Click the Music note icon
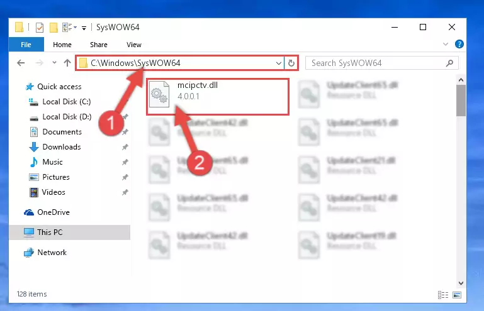Screen dimensions: 484x311 pos(33,162)
